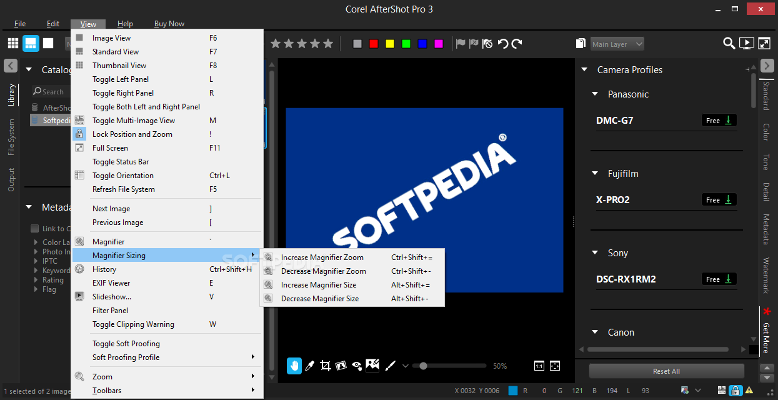Select the Pan hand tool

click(294, 366)
